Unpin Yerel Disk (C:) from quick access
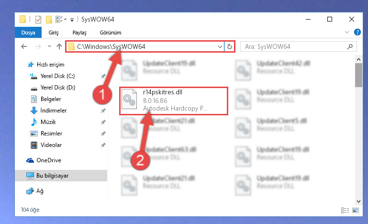This screenshot has height=224, width=368. pos(103,76)
